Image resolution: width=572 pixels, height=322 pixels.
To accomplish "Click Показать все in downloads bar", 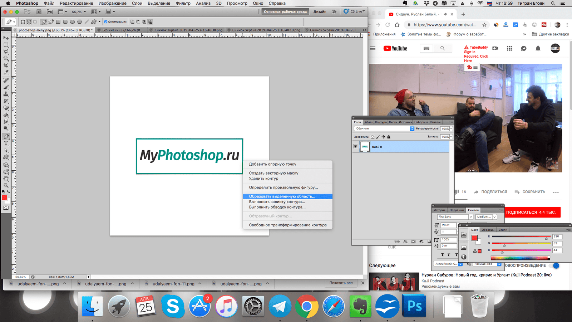I will tap(341, 283).
